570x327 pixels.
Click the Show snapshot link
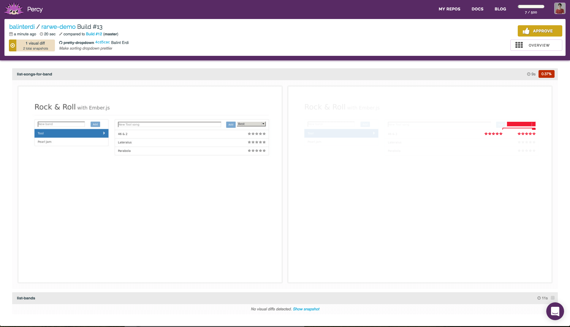tap(306, 309)
